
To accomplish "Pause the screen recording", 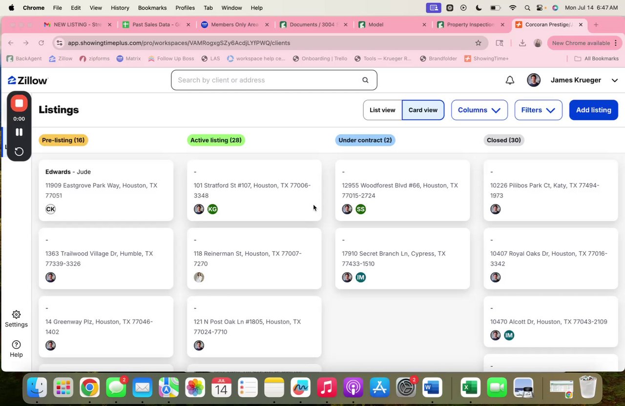I will [x=19, y=132].
